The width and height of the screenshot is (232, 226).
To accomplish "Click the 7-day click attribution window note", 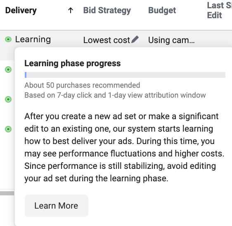I will (x=115, y=95).
